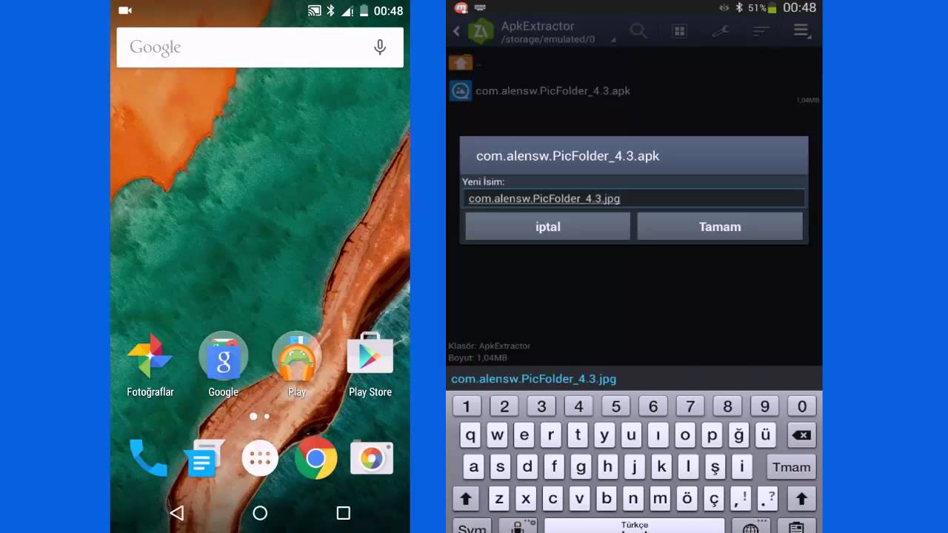Open the wrench settings tool
Image resolution: width=948 pixels, height=533 pixels.
pyautogui.click(x=720, y=31)
